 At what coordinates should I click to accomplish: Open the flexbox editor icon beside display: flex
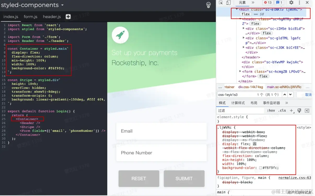[x=255, y=144]
